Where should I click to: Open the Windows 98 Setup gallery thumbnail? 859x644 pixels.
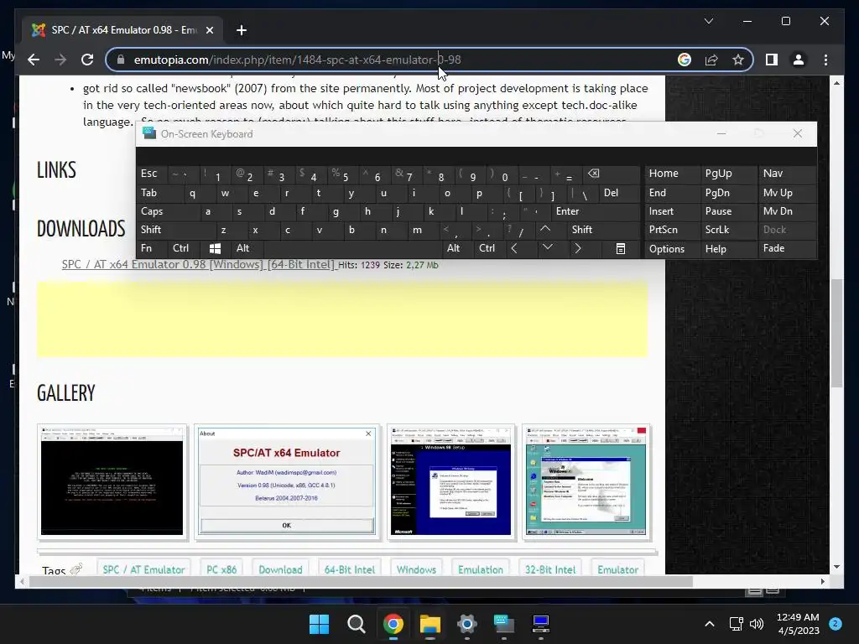point(450,482)
